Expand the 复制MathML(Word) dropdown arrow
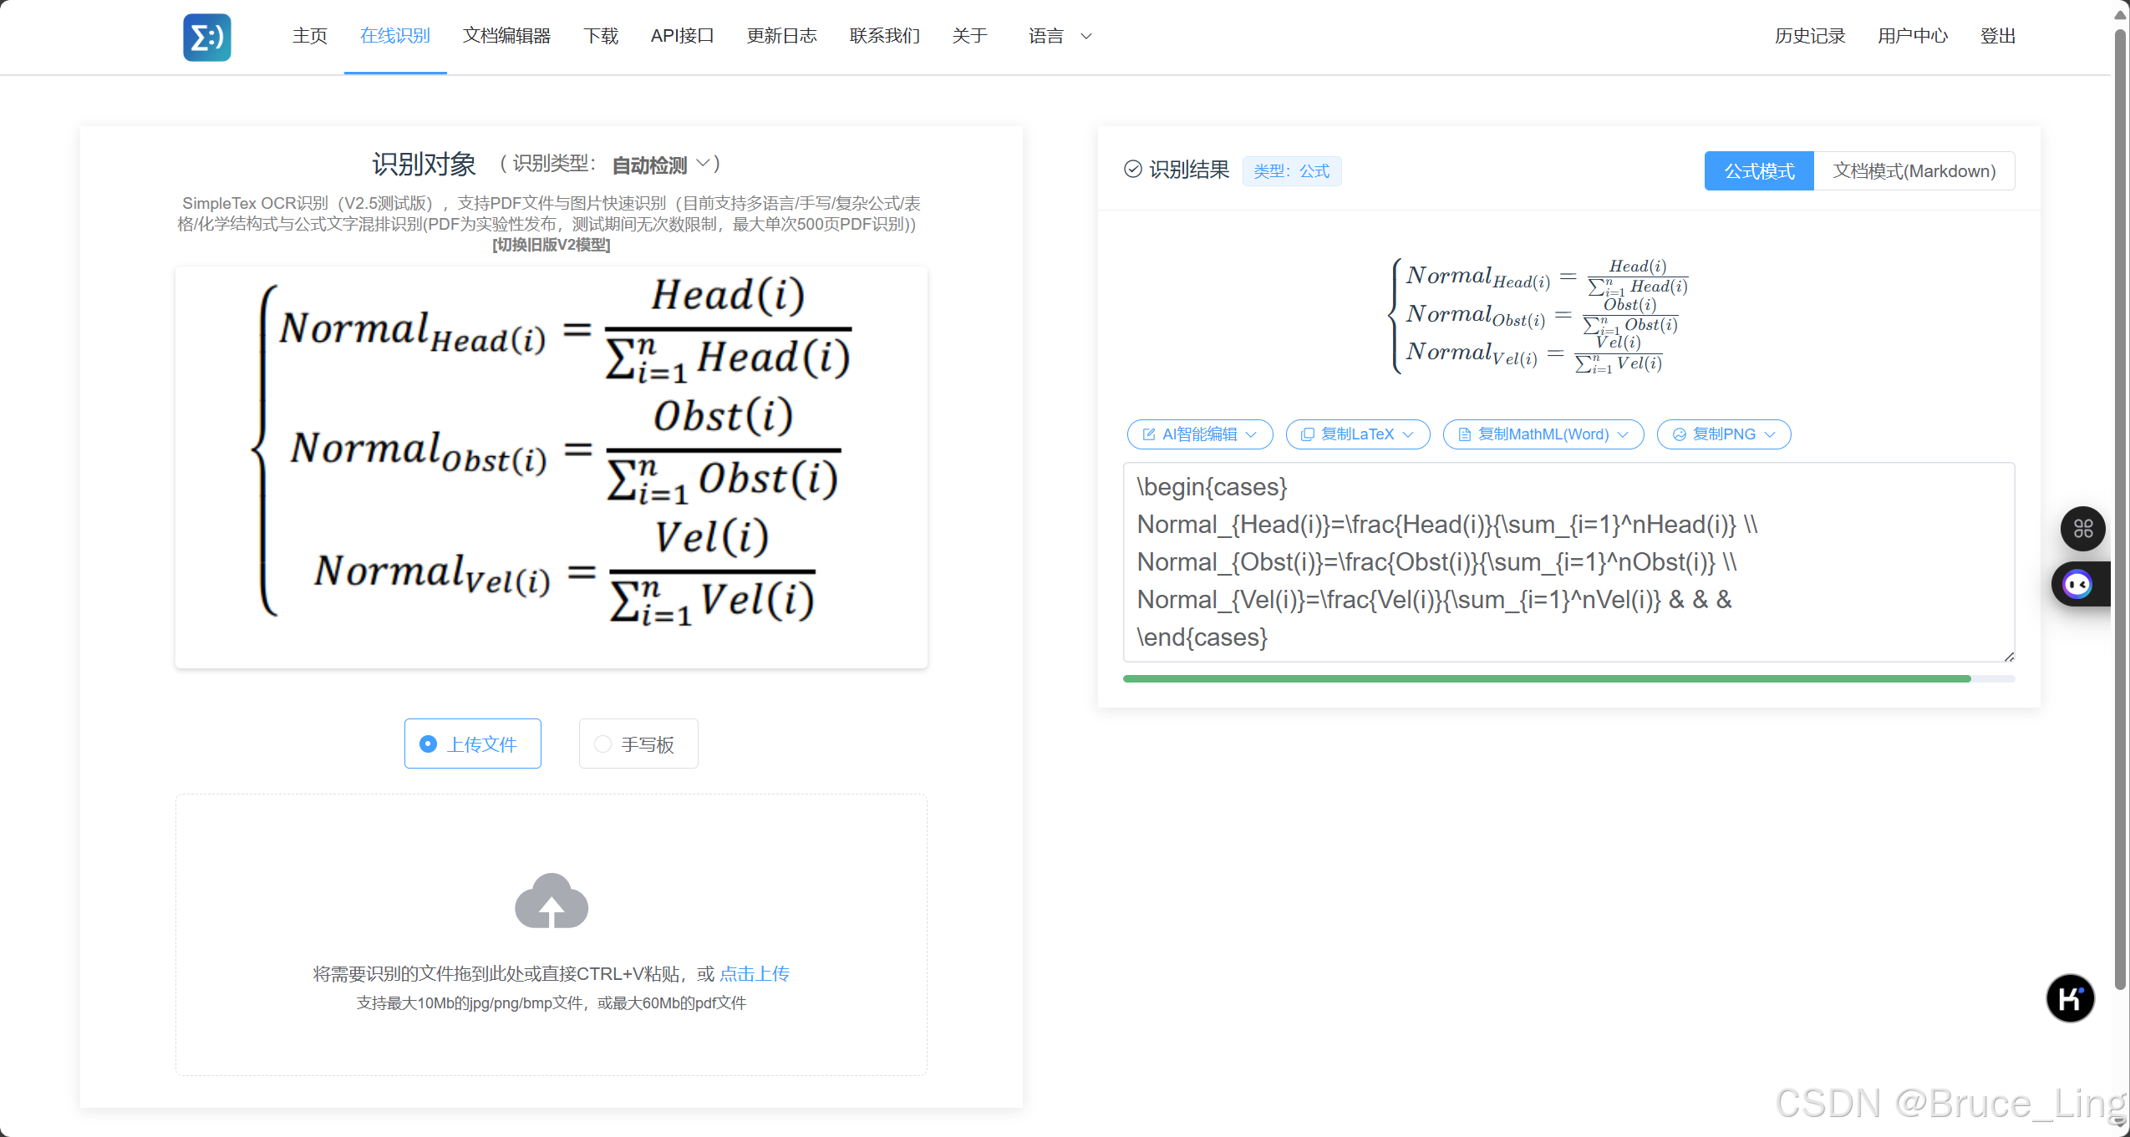Image resolution: width=2130 pixels, height=1137 pixels. pos(1623,434)
